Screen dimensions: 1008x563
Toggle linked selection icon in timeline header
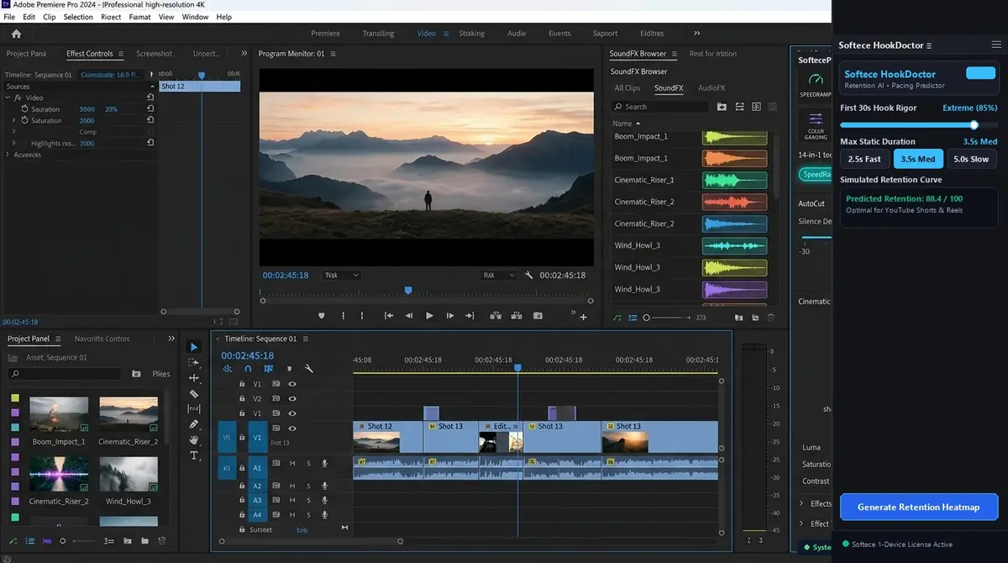(268, 368)
